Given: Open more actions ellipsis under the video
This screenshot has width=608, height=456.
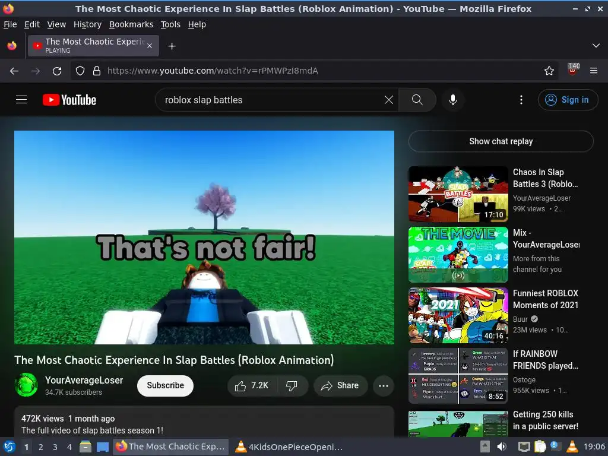Looking at the screenshot, I should click(383, 385).
